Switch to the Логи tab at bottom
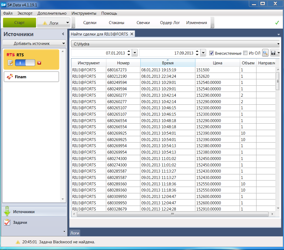Image resolution: width=284 pixels, height=250 pixels. pyautogui.click(x=74, y=233)
